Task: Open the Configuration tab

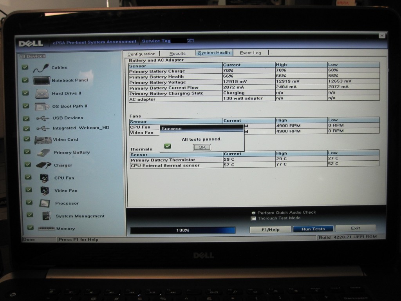Action: pos(141,54)
